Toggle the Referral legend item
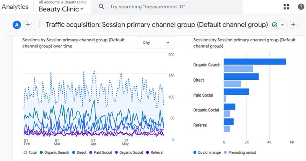The width and height of the screenshot is (306, 161). click(154, 152)
